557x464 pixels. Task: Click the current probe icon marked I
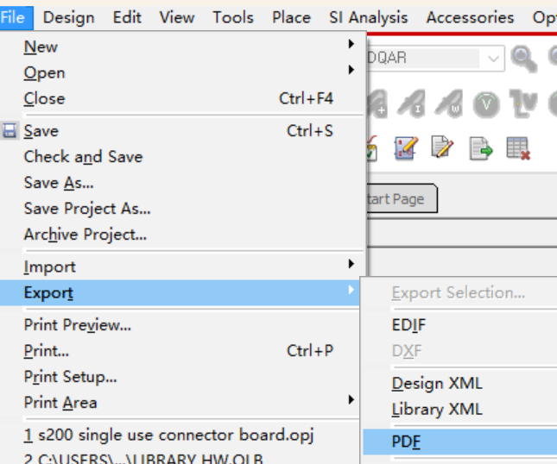[x=412, y=103]
